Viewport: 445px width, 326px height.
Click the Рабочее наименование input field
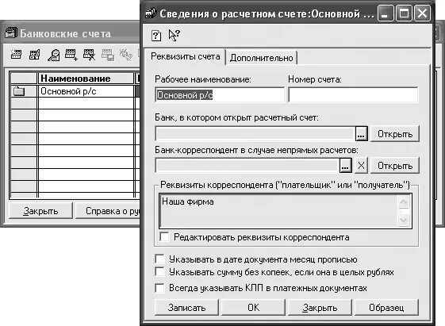[x=220, y=94]
